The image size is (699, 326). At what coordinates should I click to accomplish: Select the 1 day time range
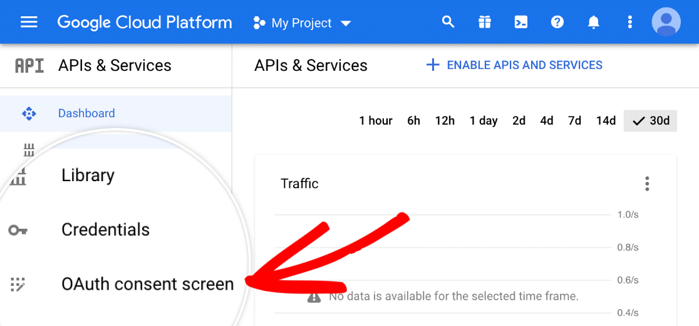coord(484,121)
